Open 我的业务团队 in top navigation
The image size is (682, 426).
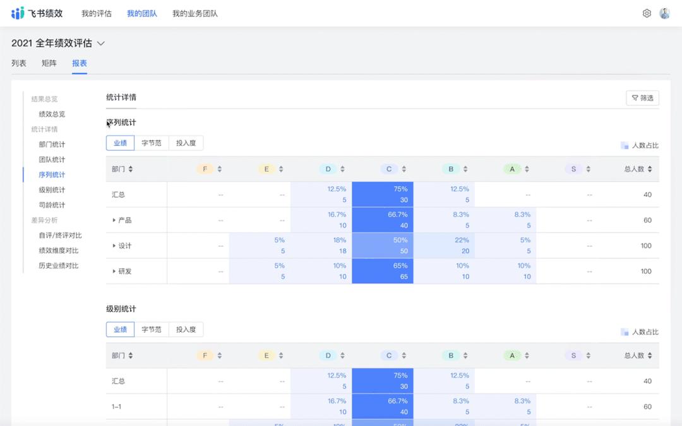(194, 13)
